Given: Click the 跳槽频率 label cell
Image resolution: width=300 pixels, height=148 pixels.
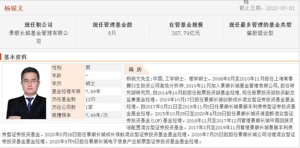Looking at the screenshot, I should [x=67, y=115].
